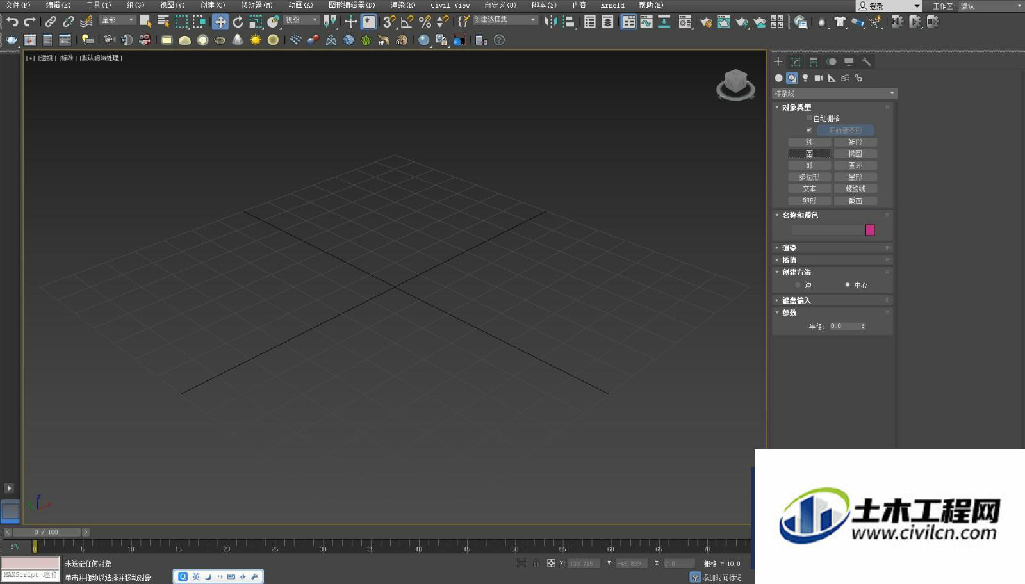The image size is (1025, 584).
Task: Open the 登录 sign-in dropdown
Action: pos(889,6)
